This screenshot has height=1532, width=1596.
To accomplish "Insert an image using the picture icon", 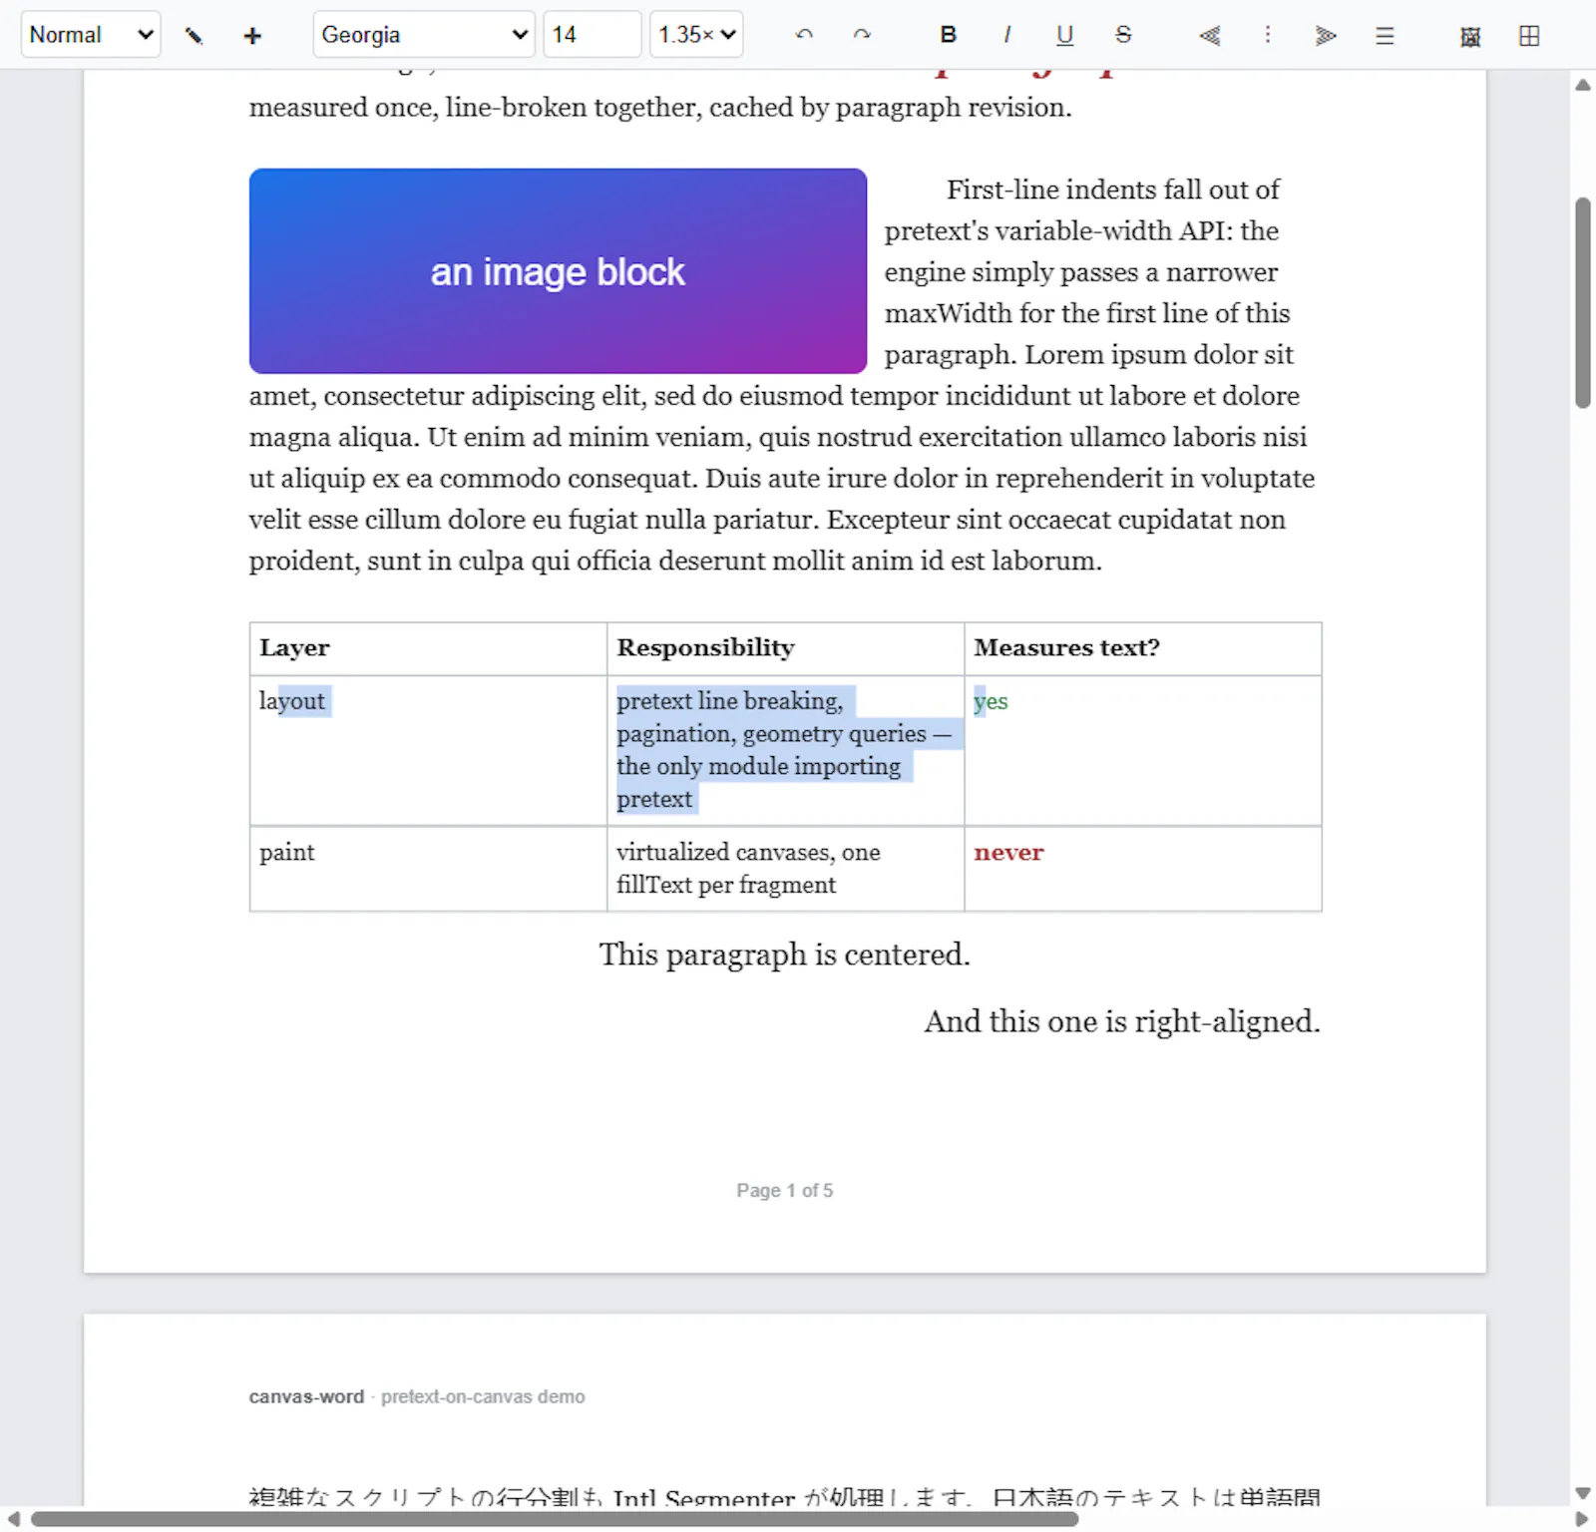I will coord(1470,36).
